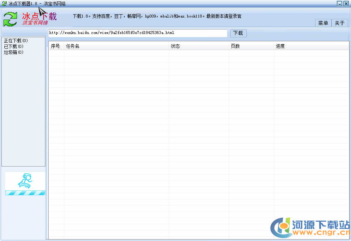Click the 冰点下载 red logo text
351x241 pixels.
pyautogui.click(x=39, y=16)
